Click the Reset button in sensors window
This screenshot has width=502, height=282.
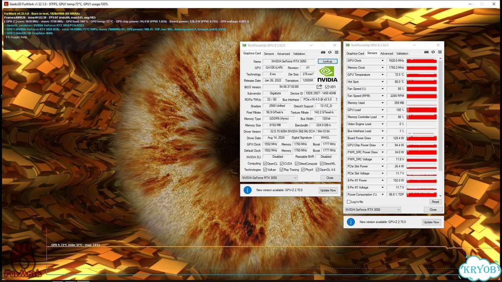click(435, 202)
